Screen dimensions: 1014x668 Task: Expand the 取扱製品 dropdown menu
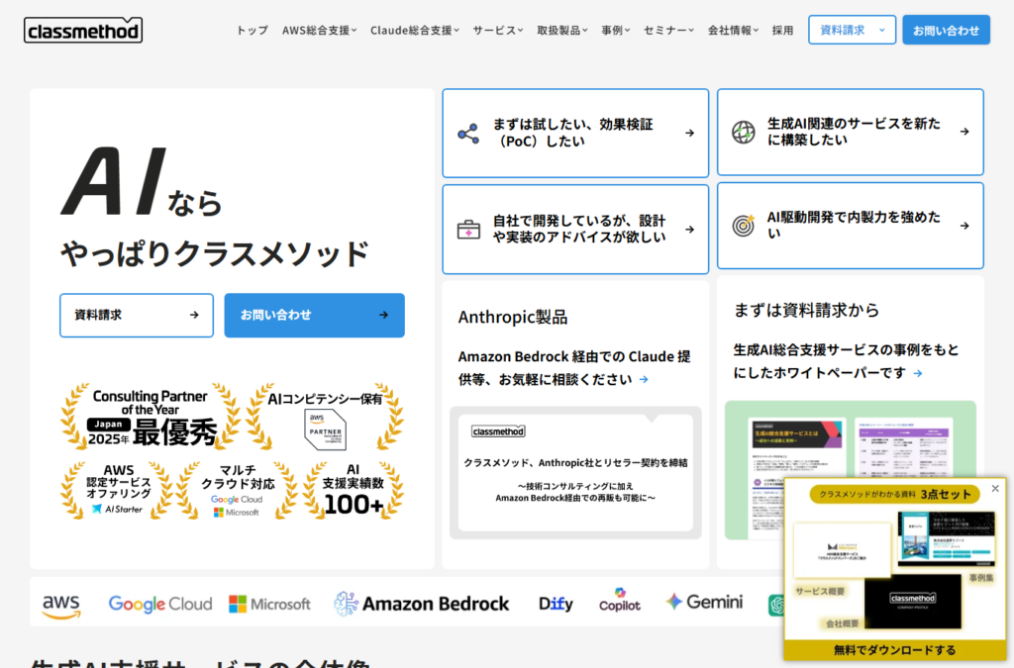point(562,31)
